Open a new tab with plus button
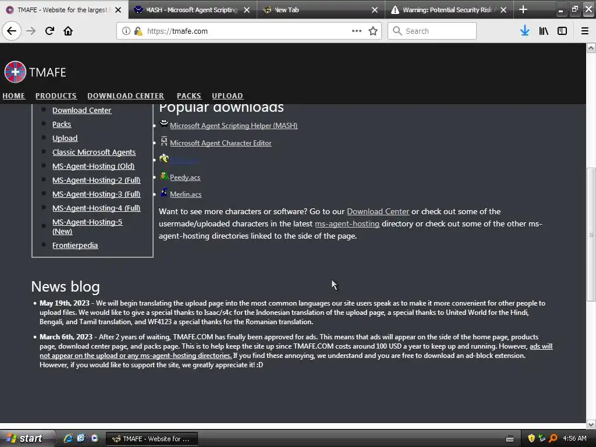Image resolution: width=596 pixels, height=447 pixels. coord(523,9)
